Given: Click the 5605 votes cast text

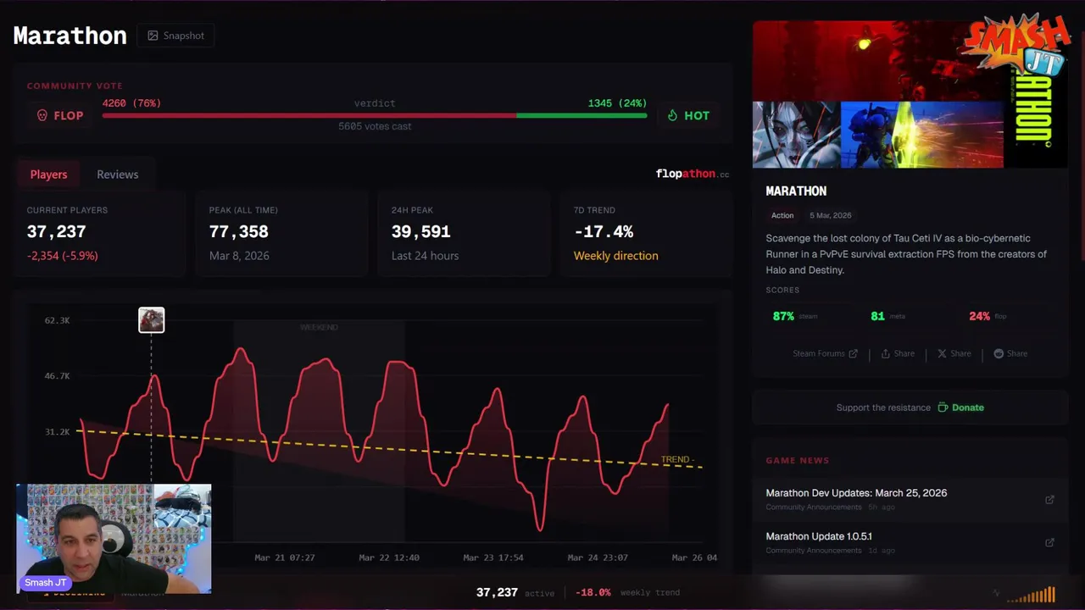Looking at the screenshot, I should click(x=375, y=126).
